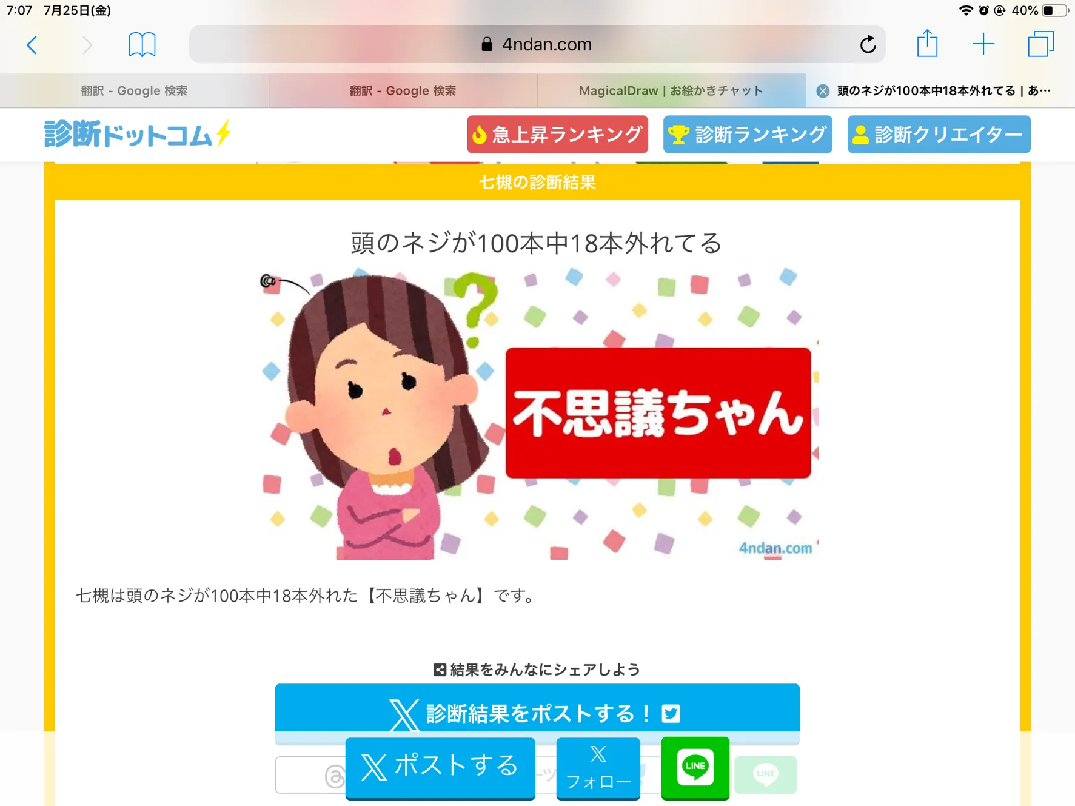Tap the X フォロー button

point(598,768)
